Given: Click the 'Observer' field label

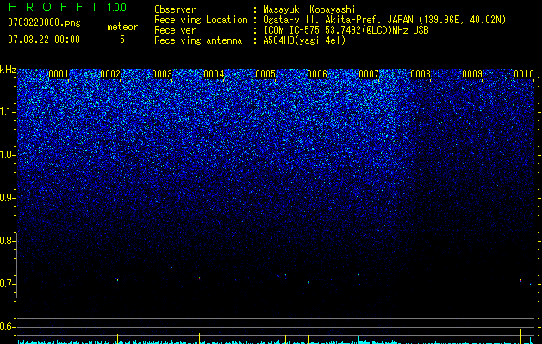Looking at the screenshot, I should pos(175,9).
